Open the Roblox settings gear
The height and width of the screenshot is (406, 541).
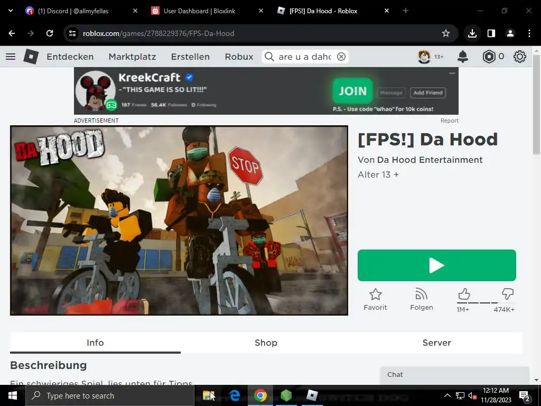coord(520,56)
